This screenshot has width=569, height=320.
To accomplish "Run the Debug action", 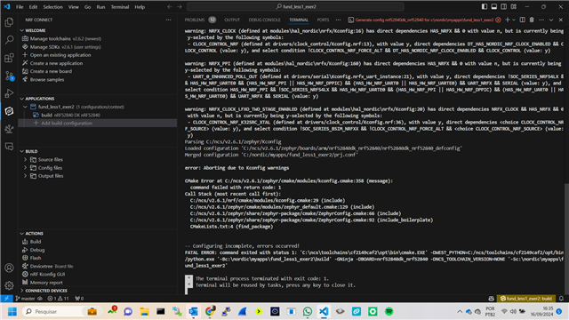I will point(37,250).
